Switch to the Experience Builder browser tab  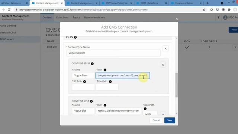pyautogui.click(x=186, y=3)
